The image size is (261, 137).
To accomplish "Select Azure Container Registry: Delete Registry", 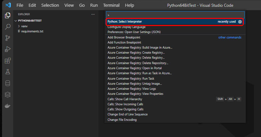I will (175, 58).
